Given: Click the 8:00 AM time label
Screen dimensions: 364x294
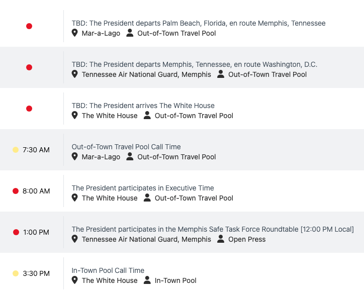Looking at the screenshot, I should point(36,191).
